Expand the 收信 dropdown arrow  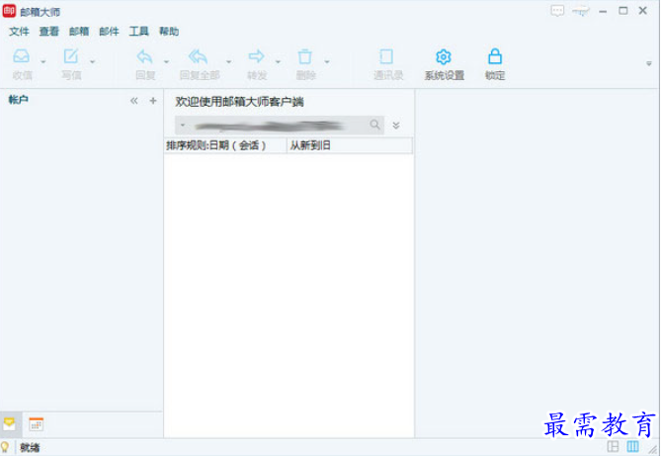43,62
